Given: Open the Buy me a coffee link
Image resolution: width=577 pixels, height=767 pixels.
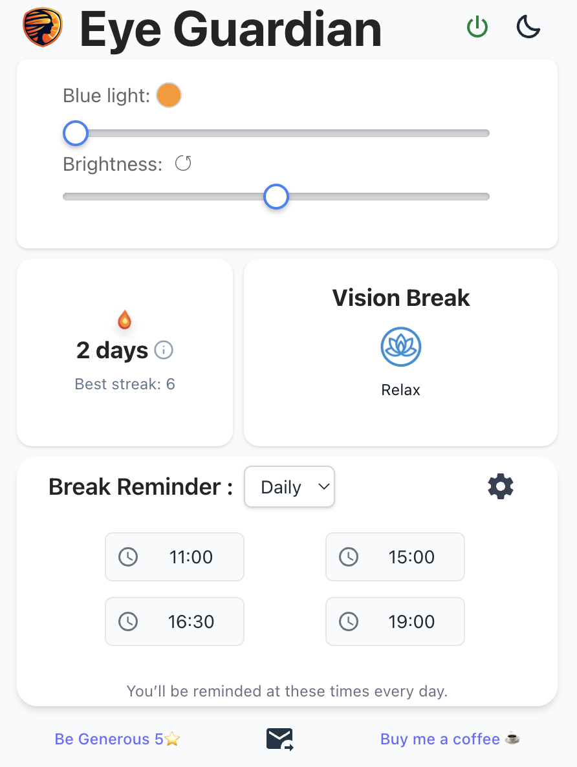Looking at the screenshot, I should coord(450,739).
